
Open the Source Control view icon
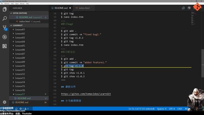coord(5,28)
